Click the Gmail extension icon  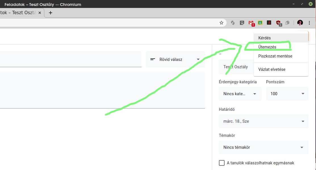251,23
